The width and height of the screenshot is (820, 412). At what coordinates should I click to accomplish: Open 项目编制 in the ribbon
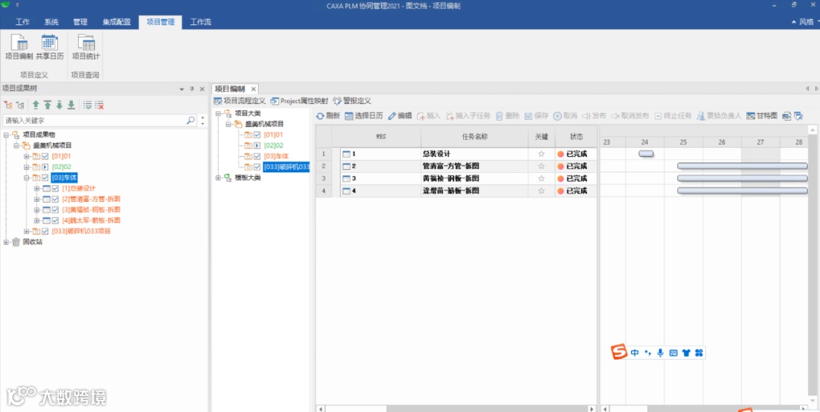point(19,47)
